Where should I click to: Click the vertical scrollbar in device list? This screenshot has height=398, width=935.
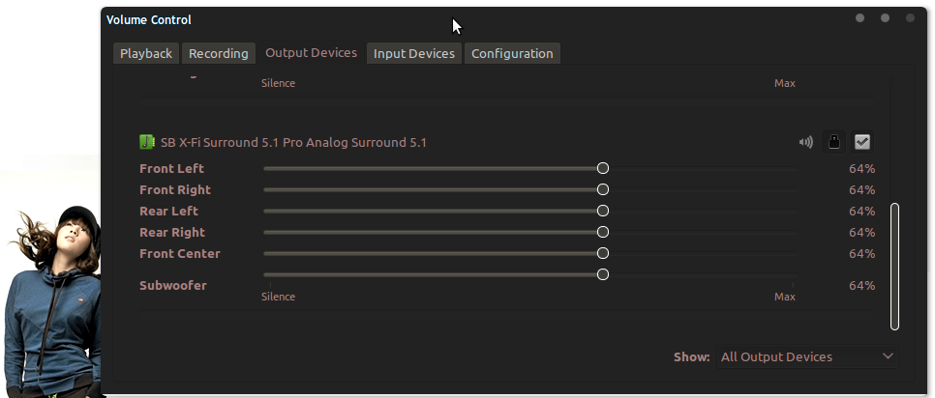click(x=894, y=267)
